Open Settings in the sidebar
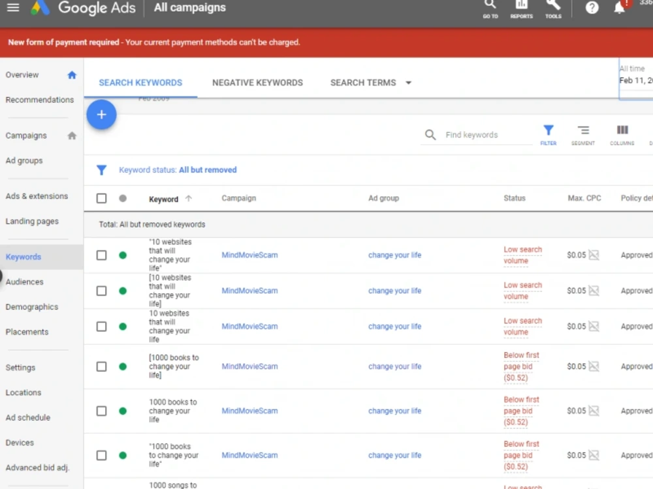 (20, 368)
